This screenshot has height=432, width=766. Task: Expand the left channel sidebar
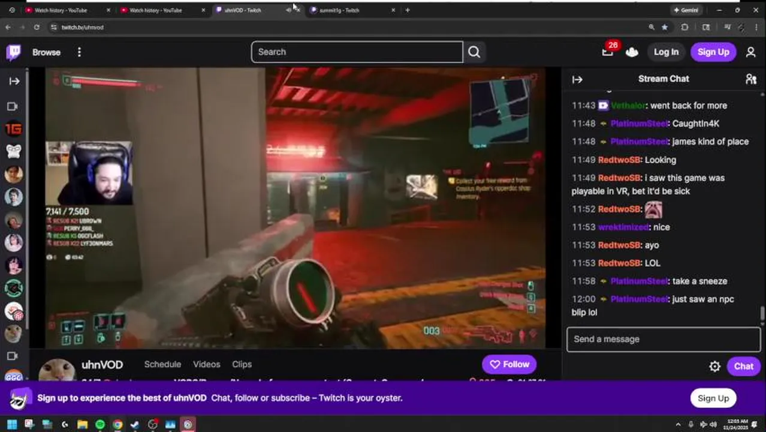(x=14, y=81)
